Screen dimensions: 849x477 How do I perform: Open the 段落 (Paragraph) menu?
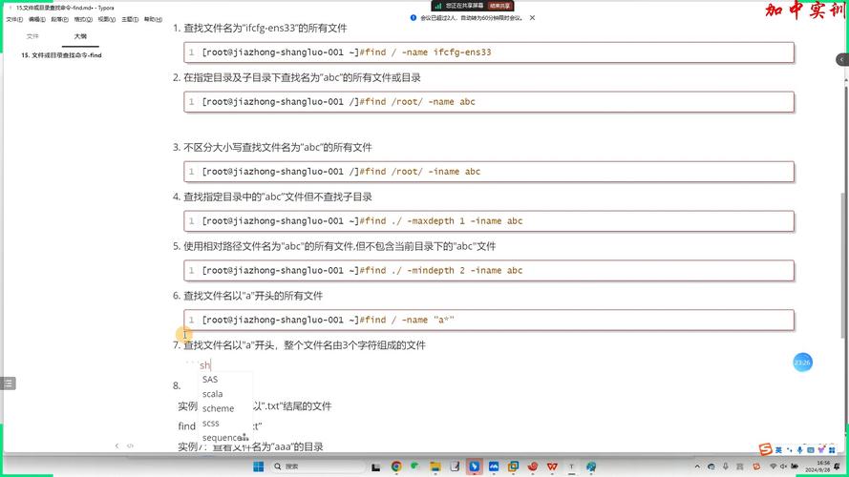click(59, 19)
